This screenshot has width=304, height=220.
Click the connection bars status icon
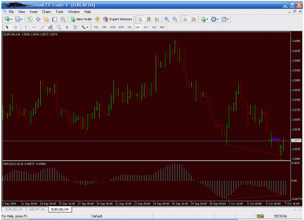pyautogui.click(x=260, y=216)
